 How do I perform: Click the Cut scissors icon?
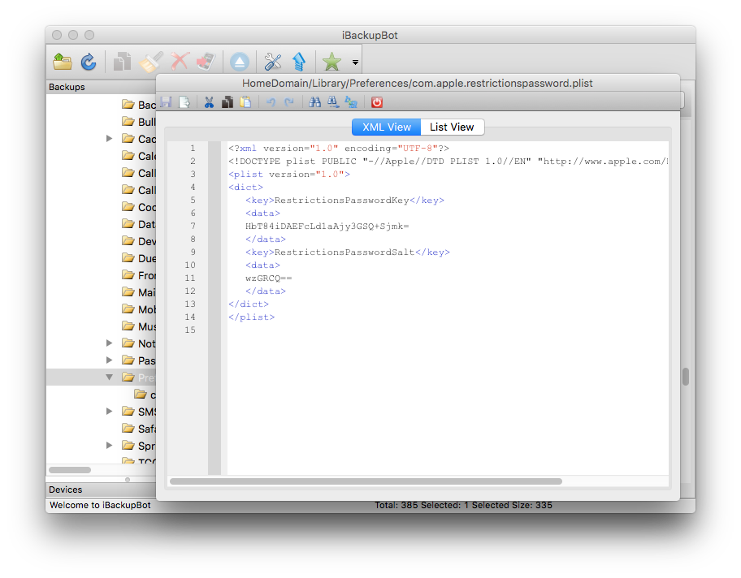tap(209, 102)
